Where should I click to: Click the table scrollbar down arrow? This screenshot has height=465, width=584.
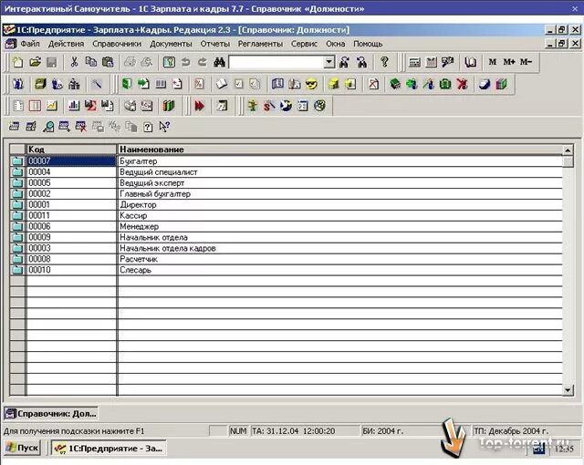(x=568, y=390)
